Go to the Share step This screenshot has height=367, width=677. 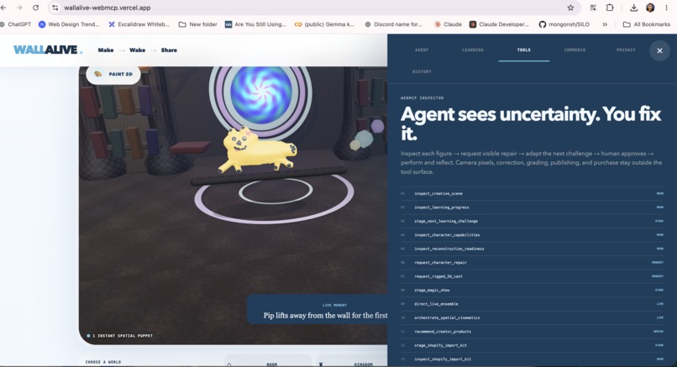point(169,50)
